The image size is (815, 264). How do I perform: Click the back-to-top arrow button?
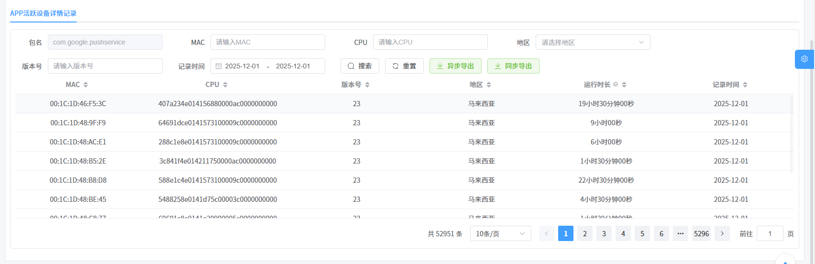785,261
